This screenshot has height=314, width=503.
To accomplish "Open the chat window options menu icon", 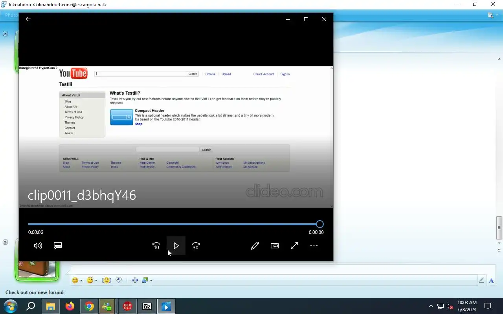I will (x=490, y=15).
